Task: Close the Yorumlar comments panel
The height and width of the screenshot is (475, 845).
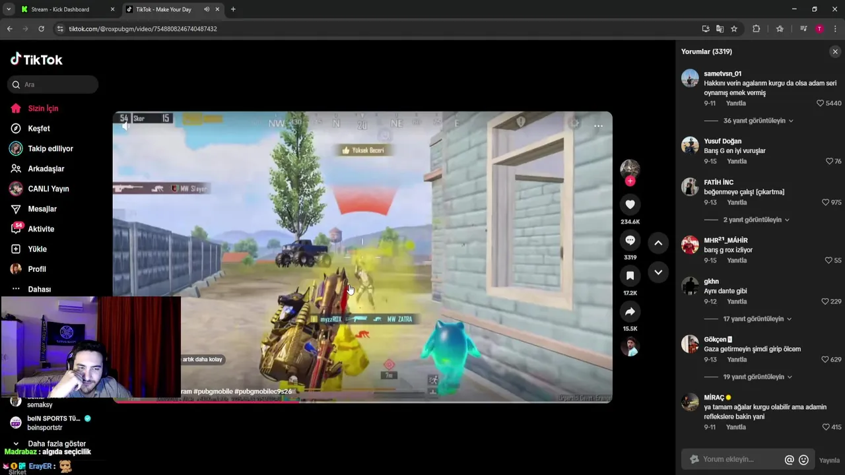Action: click(835, 51)
